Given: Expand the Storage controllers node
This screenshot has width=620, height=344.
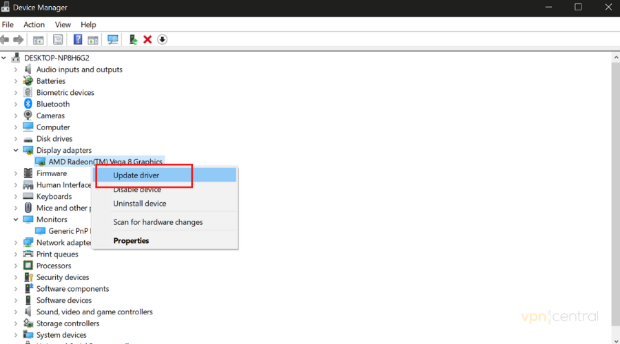Looking at the screenshot, I should 16,323.
